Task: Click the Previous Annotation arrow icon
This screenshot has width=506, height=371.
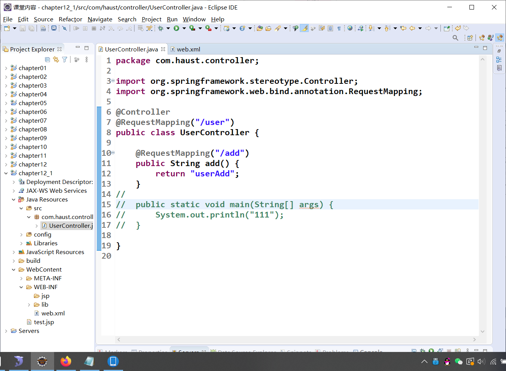Action: pos(387,28)
